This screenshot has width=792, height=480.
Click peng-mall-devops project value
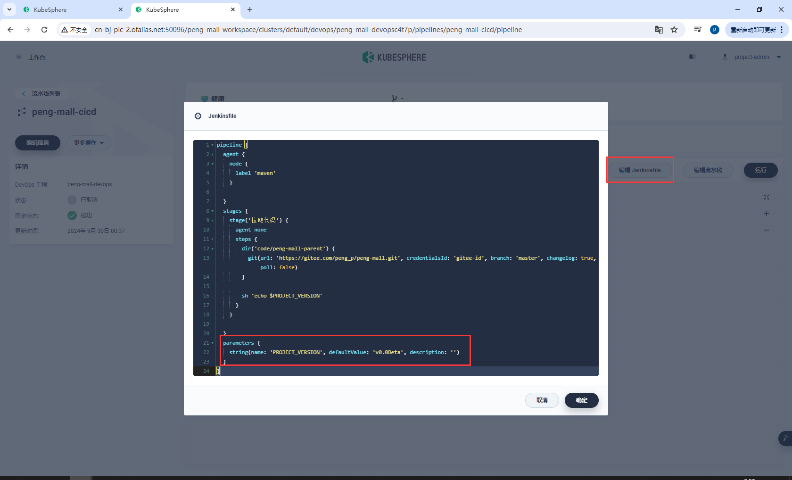point(90,184)
